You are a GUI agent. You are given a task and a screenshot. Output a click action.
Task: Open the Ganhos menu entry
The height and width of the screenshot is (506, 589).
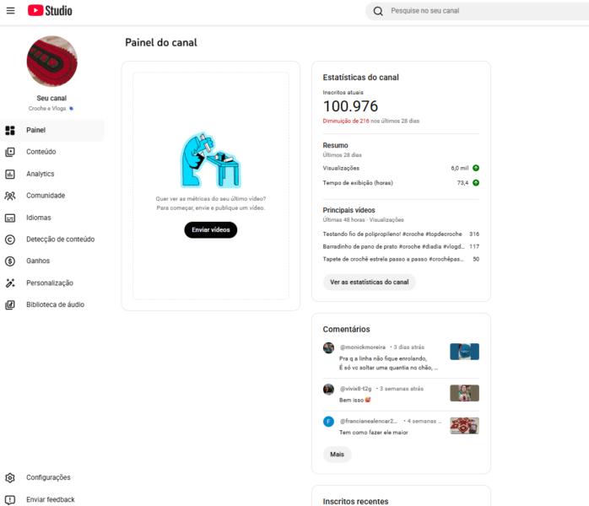pos(52,261)
